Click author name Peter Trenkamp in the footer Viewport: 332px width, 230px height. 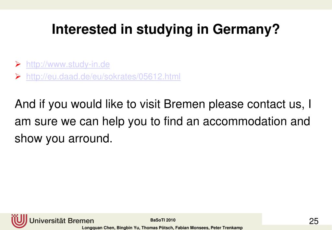click(x=227, y=228)
